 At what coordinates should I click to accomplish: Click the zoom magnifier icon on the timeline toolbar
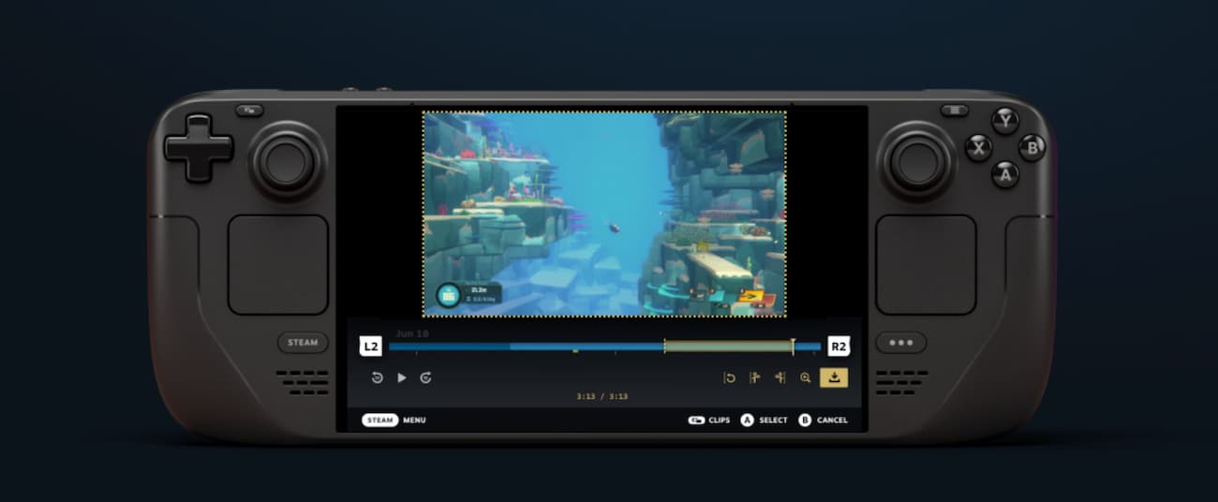(805, 377)
